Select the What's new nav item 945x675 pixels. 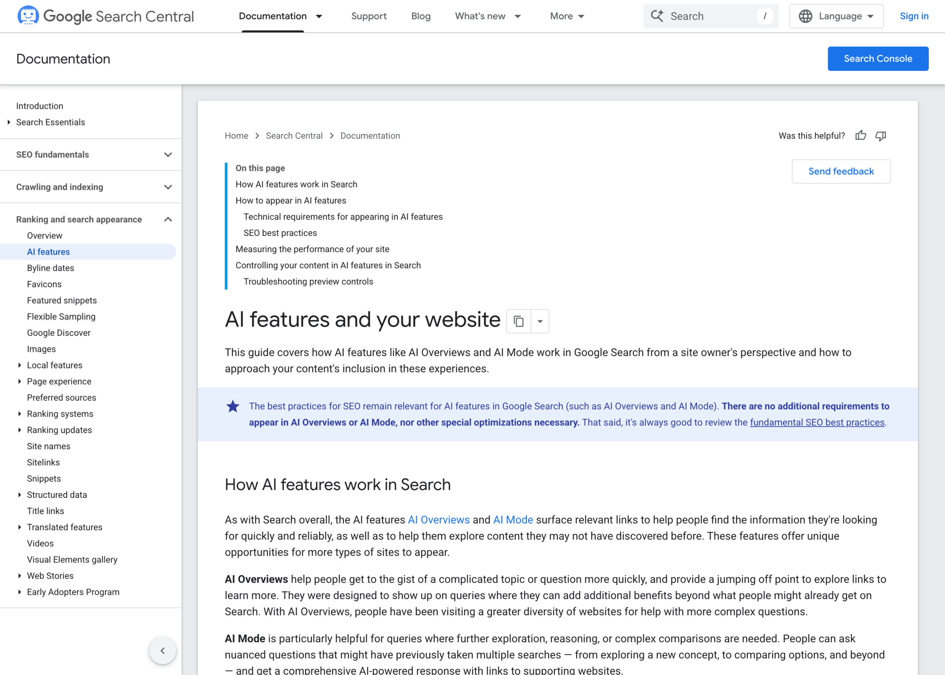coord(480,16)
